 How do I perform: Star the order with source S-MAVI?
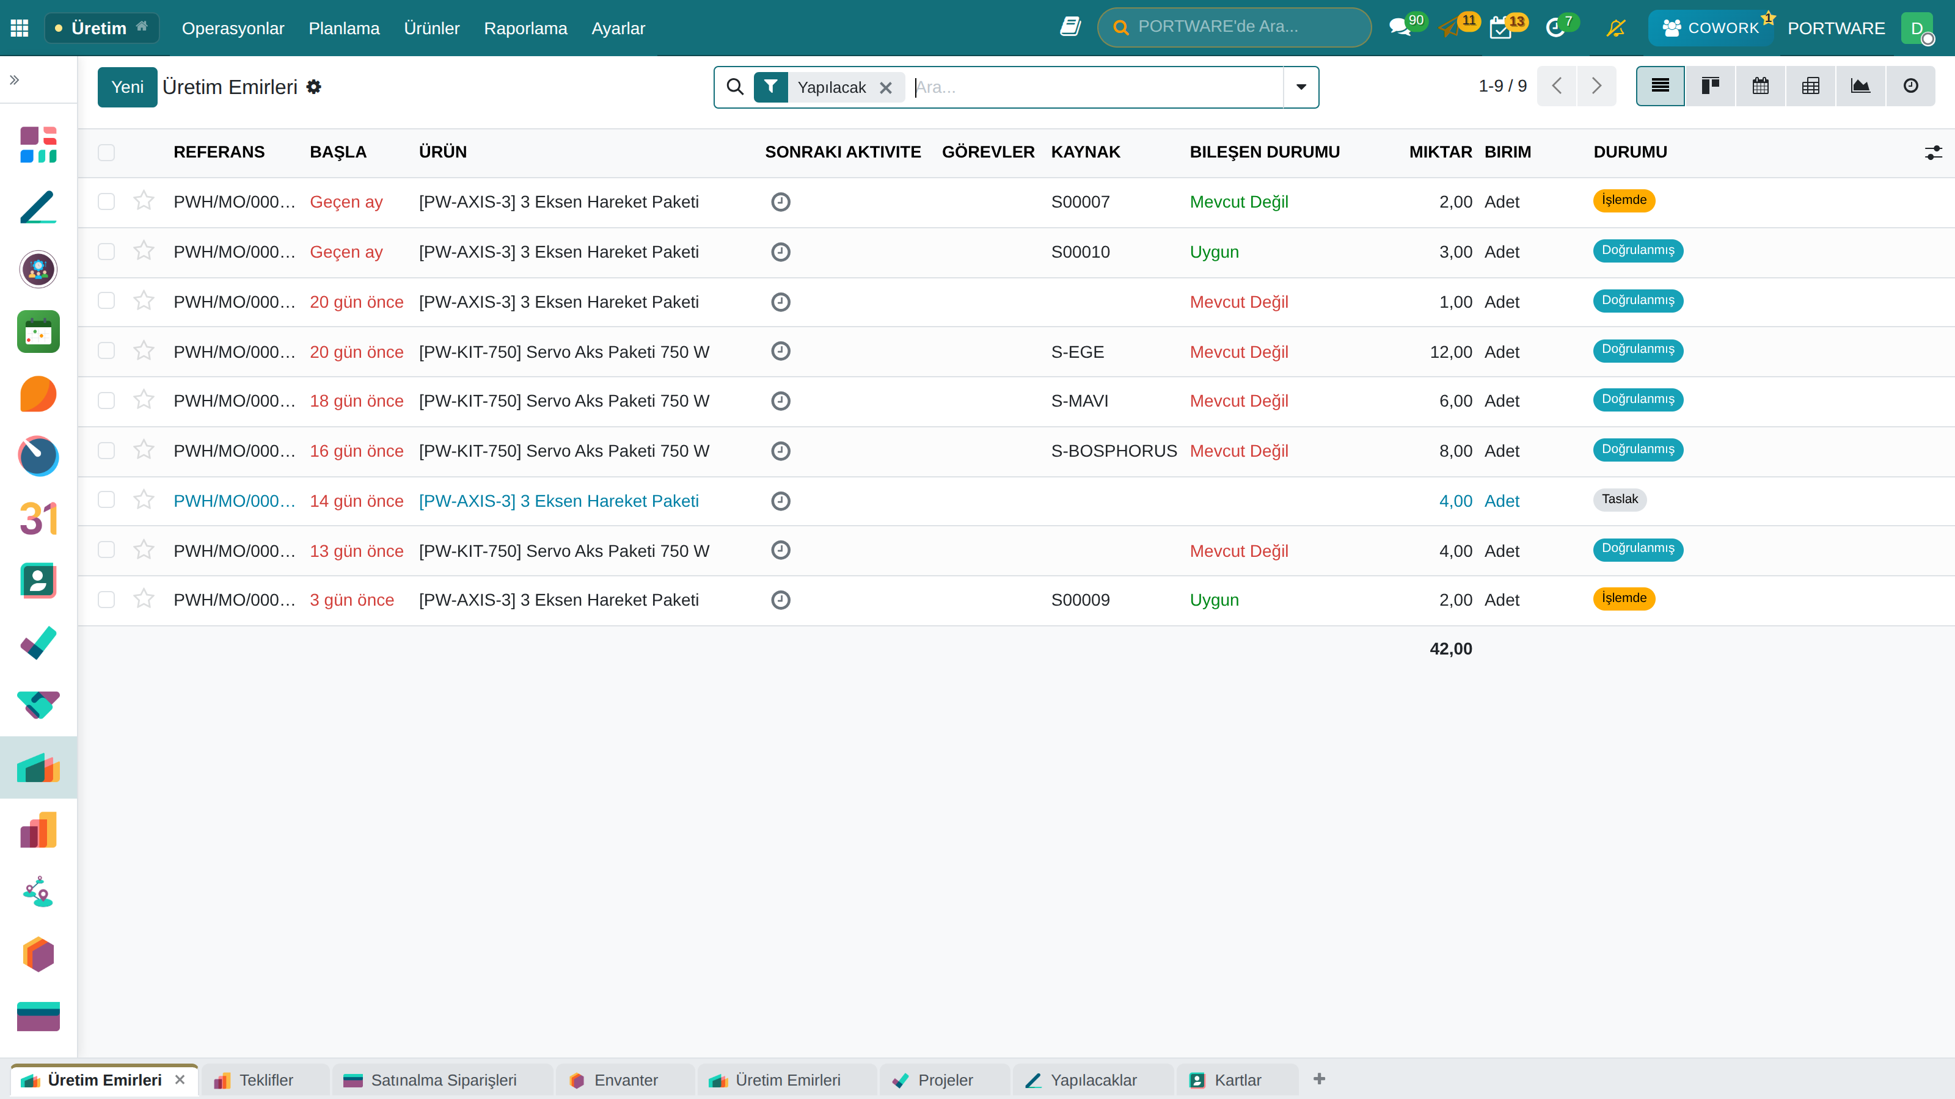[x=144, y=400]
